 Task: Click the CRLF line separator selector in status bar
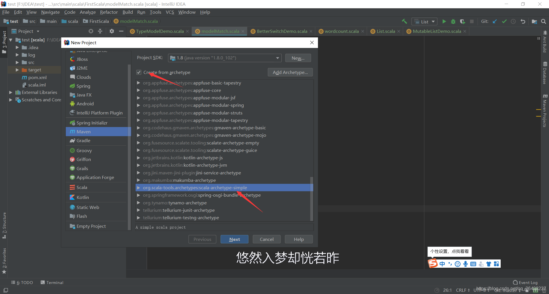click(462, 290)
